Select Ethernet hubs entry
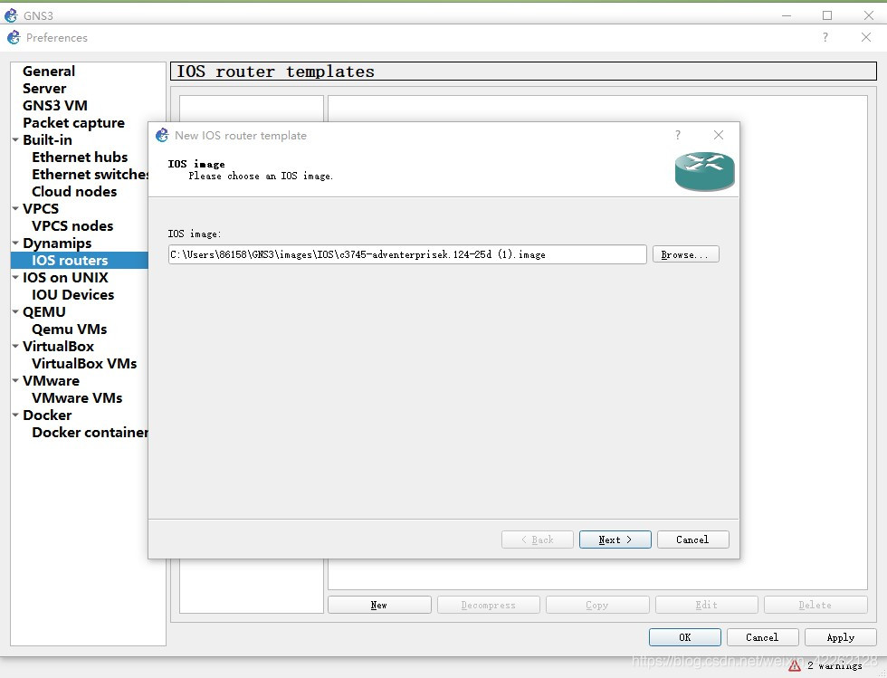887x678 pixels. (x=80, y=157)
